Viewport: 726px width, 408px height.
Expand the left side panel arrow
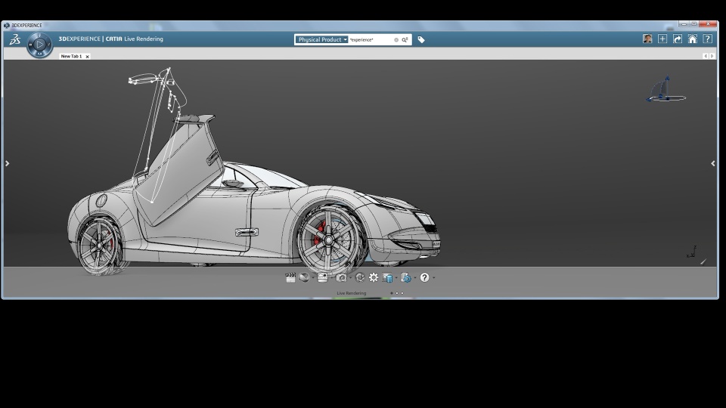(x=7, y=163)
